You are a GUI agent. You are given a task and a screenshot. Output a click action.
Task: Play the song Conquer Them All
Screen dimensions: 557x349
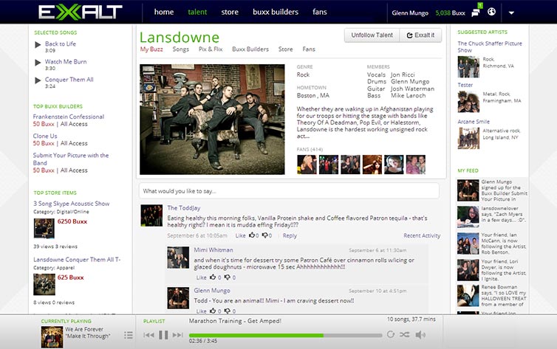point(38,80)
